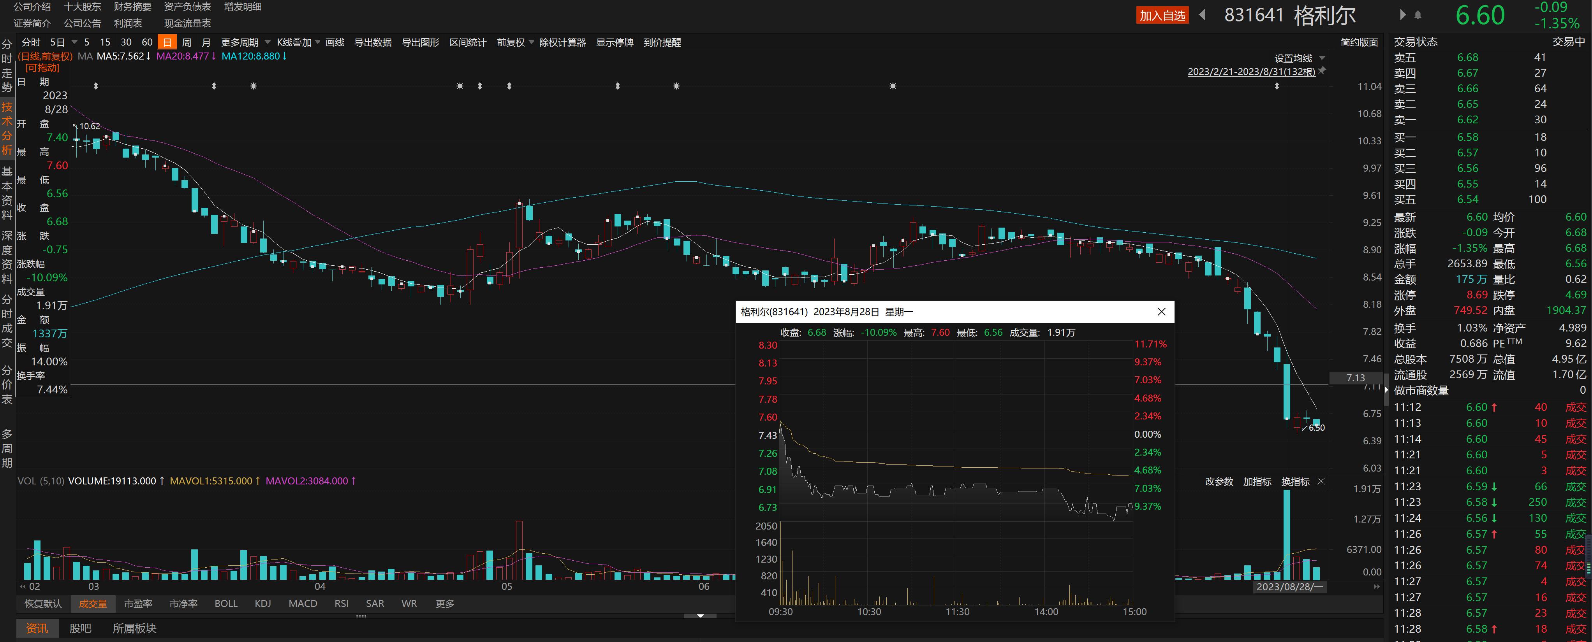Image resolution: width=1592 pixels, height=642 pixels.
Task: Click the 加入自选 button
Action: click(1162, 16)
